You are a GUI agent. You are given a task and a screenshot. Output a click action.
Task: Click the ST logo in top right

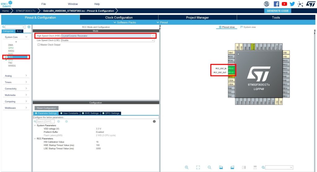coord(310,4)
